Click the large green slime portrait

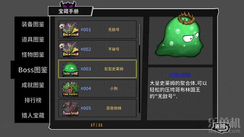point(179,35)
